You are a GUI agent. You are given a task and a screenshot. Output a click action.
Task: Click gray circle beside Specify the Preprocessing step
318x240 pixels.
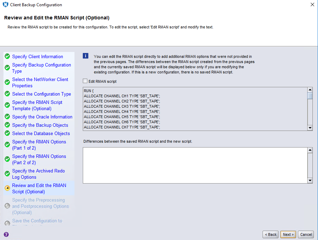7,206
